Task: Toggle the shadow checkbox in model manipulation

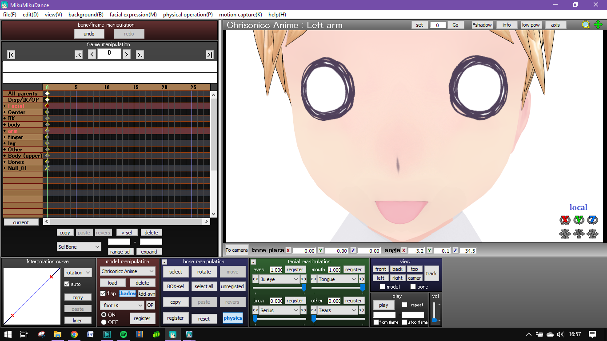Action: pos(127,293)
